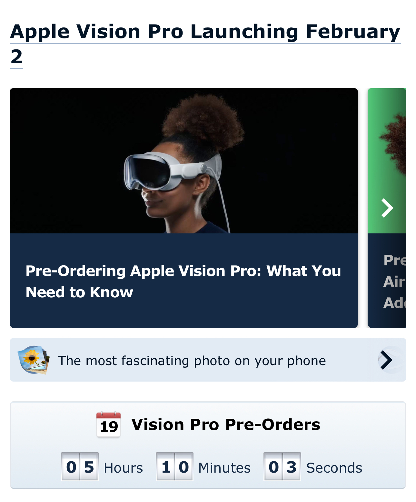Click the minutes countdown digit 1
The height and width of the screenshot is (502, 416).
point(166,467)
